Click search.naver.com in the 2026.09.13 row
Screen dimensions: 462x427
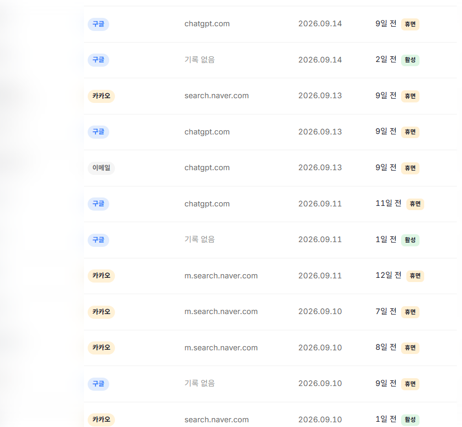click(x=216, y=96)
